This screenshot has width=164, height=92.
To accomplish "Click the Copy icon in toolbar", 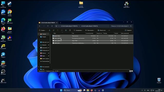I will [x=54, y=30].
